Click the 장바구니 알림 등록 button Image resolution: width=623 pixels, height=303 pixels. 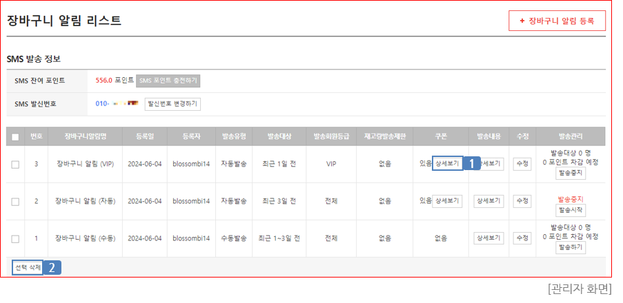click(557, 21)
